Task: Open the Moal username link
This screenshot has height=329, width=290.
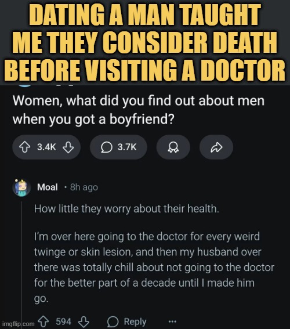Action: (x=48, y=187)
